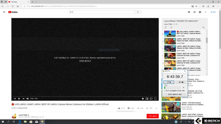Open Microsoft Store from taskbar
The image size is (221, 124).
point(31,122)
